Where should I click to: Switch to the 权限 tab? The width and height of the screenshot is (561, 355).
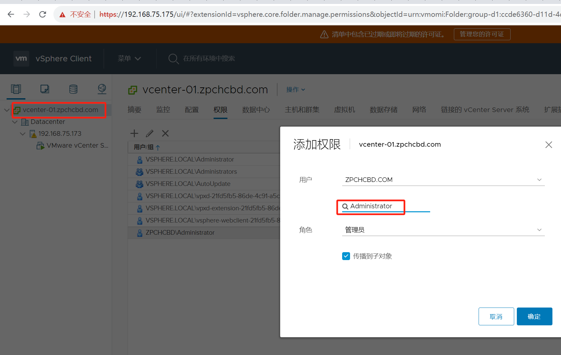pyautogui.click(x=221, y=110)
